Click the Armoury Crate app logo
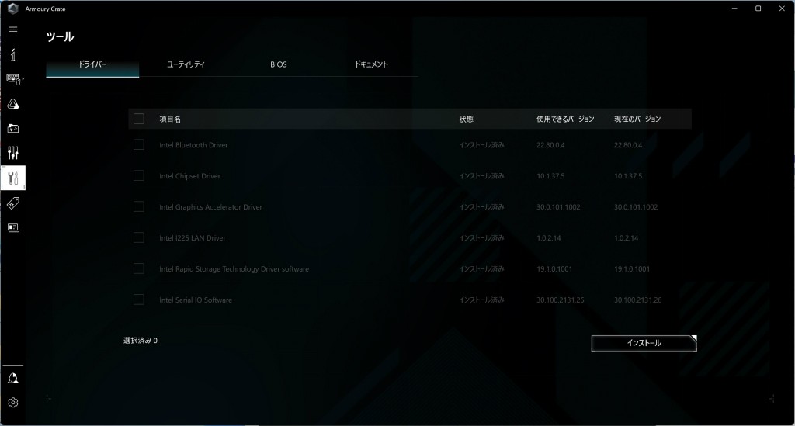 point(13,9)
